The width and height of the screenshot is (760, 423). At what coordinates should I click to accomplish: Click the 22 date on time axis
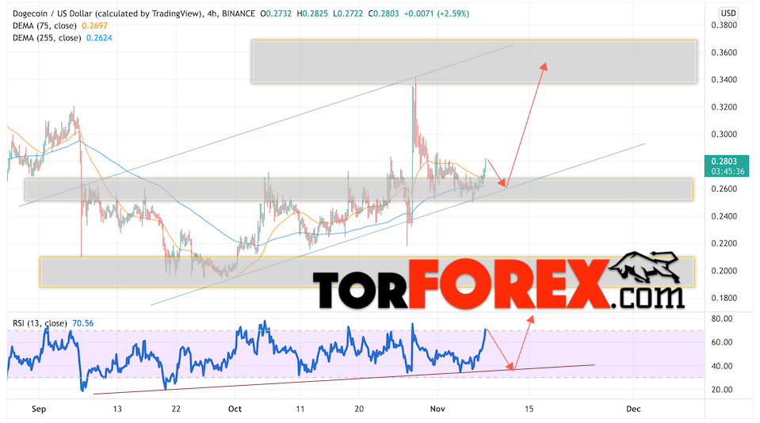pyautogui.click(x=176, y=409)
